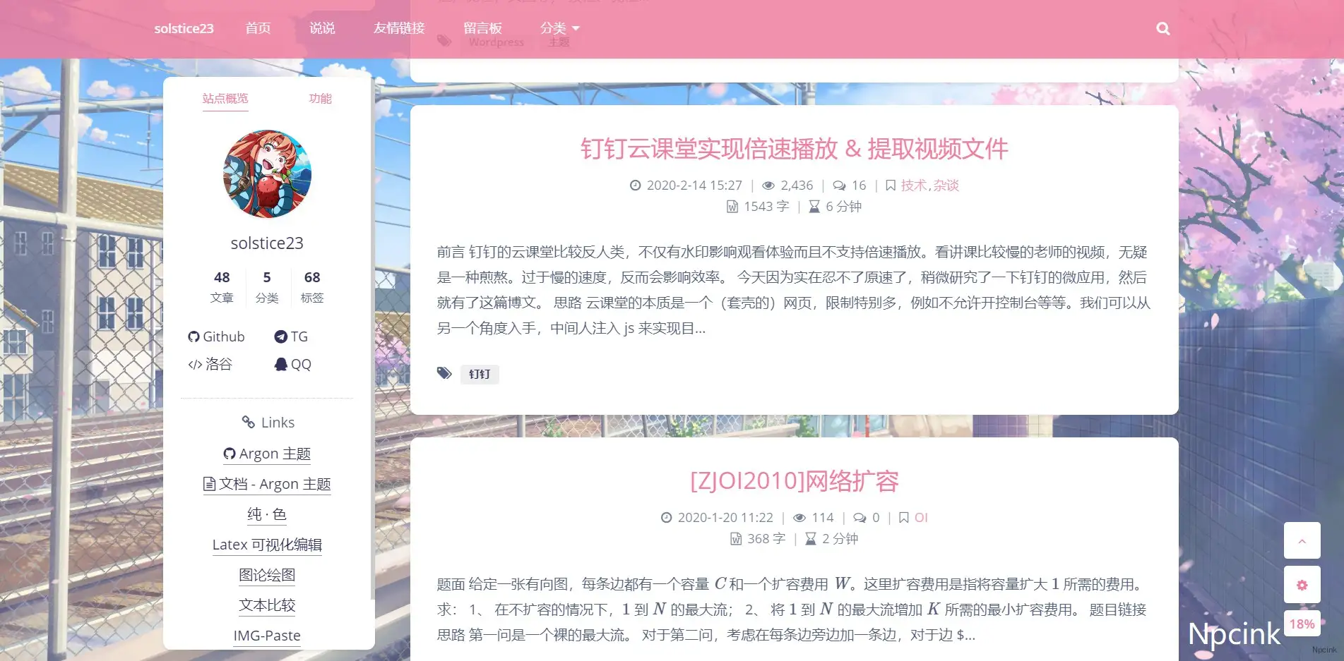Image resolution: width=1344 pixels, height=661 pixels.
Task: Click the 杂谈 category link on 钉钉 post
Action: [946, 185]
